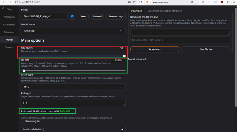Open the Session tab
The width and height of the screenshot is (237, 132).
click(9, 47)
